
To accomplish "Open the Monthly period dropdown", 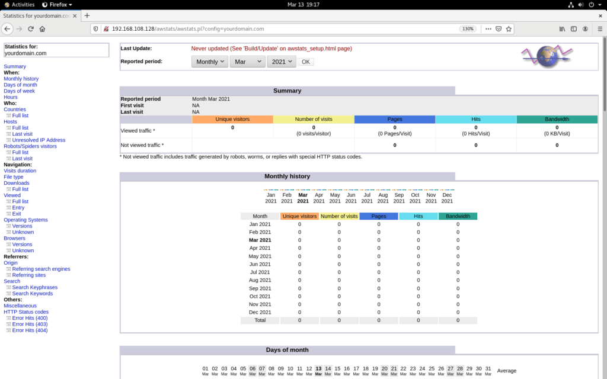I will [x=210, y=62].
